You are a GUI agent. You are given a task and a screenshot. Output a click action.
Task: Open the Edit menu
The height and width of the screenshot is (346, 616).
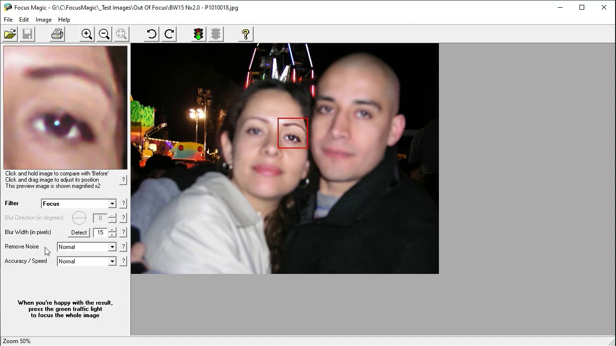(24, 20)
